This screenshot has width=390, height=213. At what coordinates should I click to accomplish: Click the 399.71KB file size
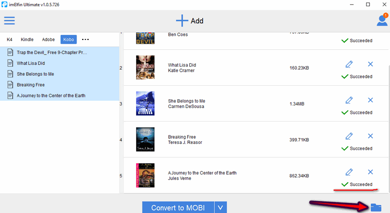299,140
